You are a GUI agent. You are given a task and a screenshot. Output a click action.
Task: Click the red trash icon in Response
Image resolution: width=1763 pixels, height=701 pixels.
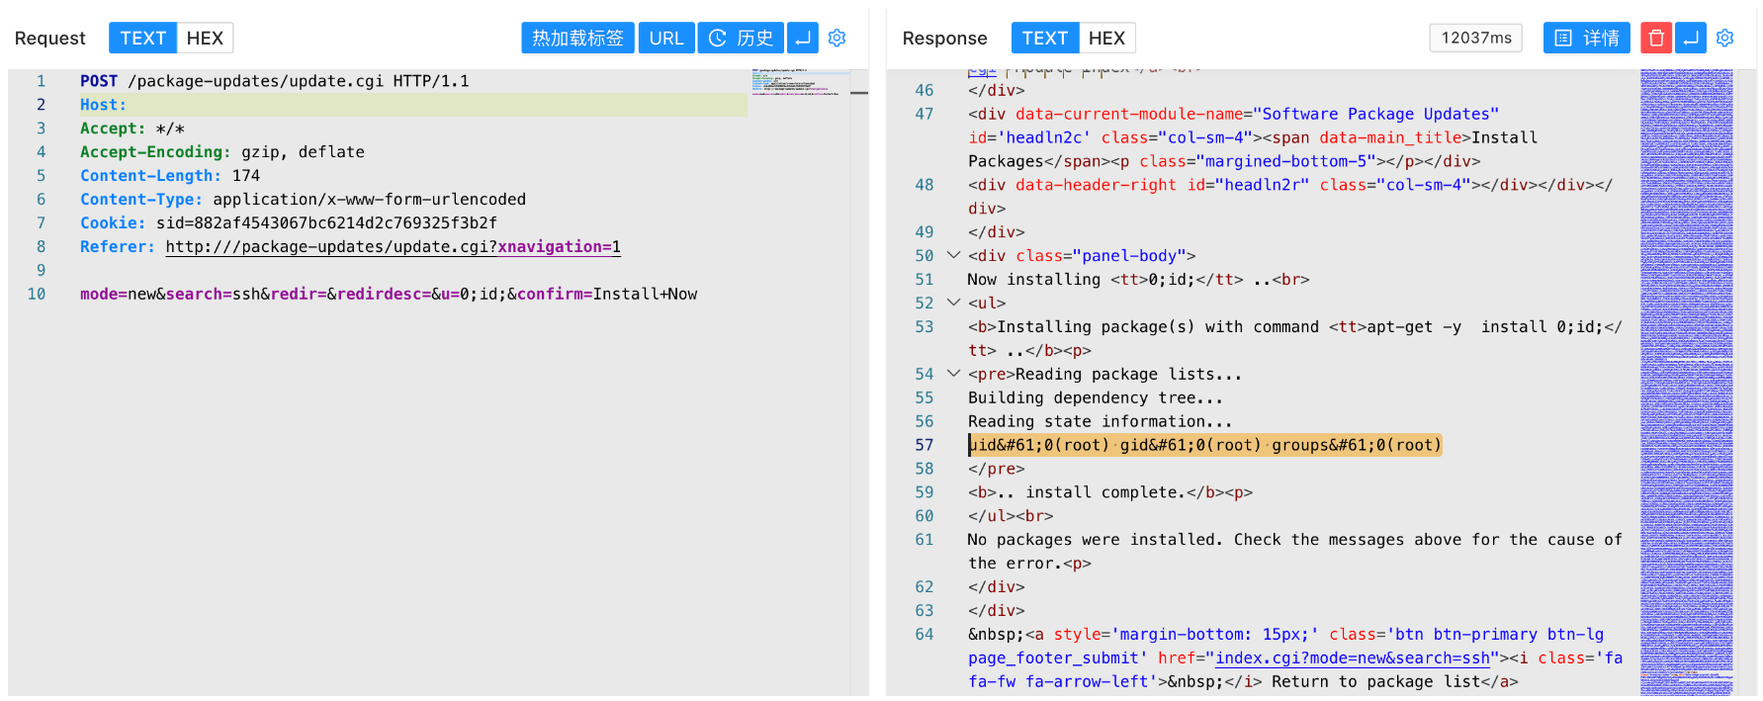tap(1656, 38)
